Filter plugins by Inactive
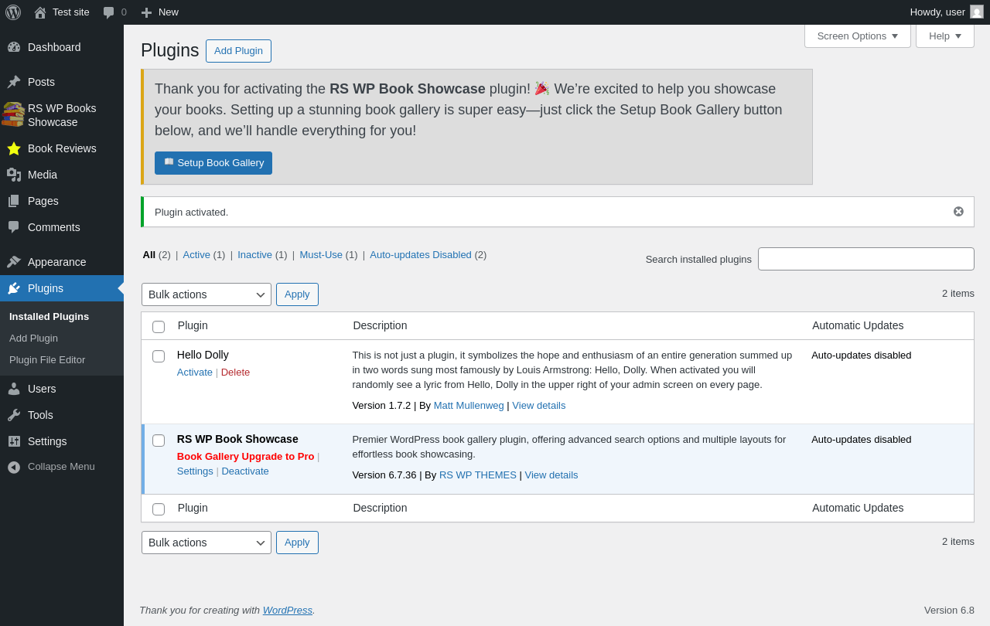The height and width of the screenshot is (626, 990). click(x=254, y=254)
